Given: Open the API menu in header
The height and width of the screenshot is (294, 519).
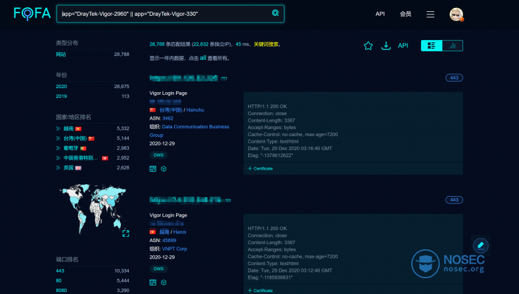Looking at the screenshot, I should 380,14.
